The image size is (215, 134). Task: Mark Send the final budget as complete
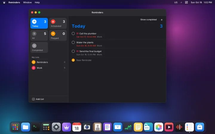tap(73, 51)
